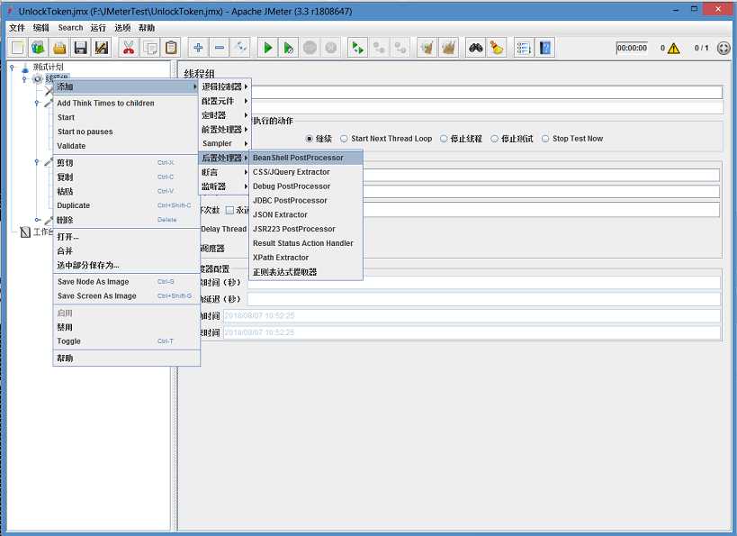Open the Templates toolbar icon

(39, 48)
